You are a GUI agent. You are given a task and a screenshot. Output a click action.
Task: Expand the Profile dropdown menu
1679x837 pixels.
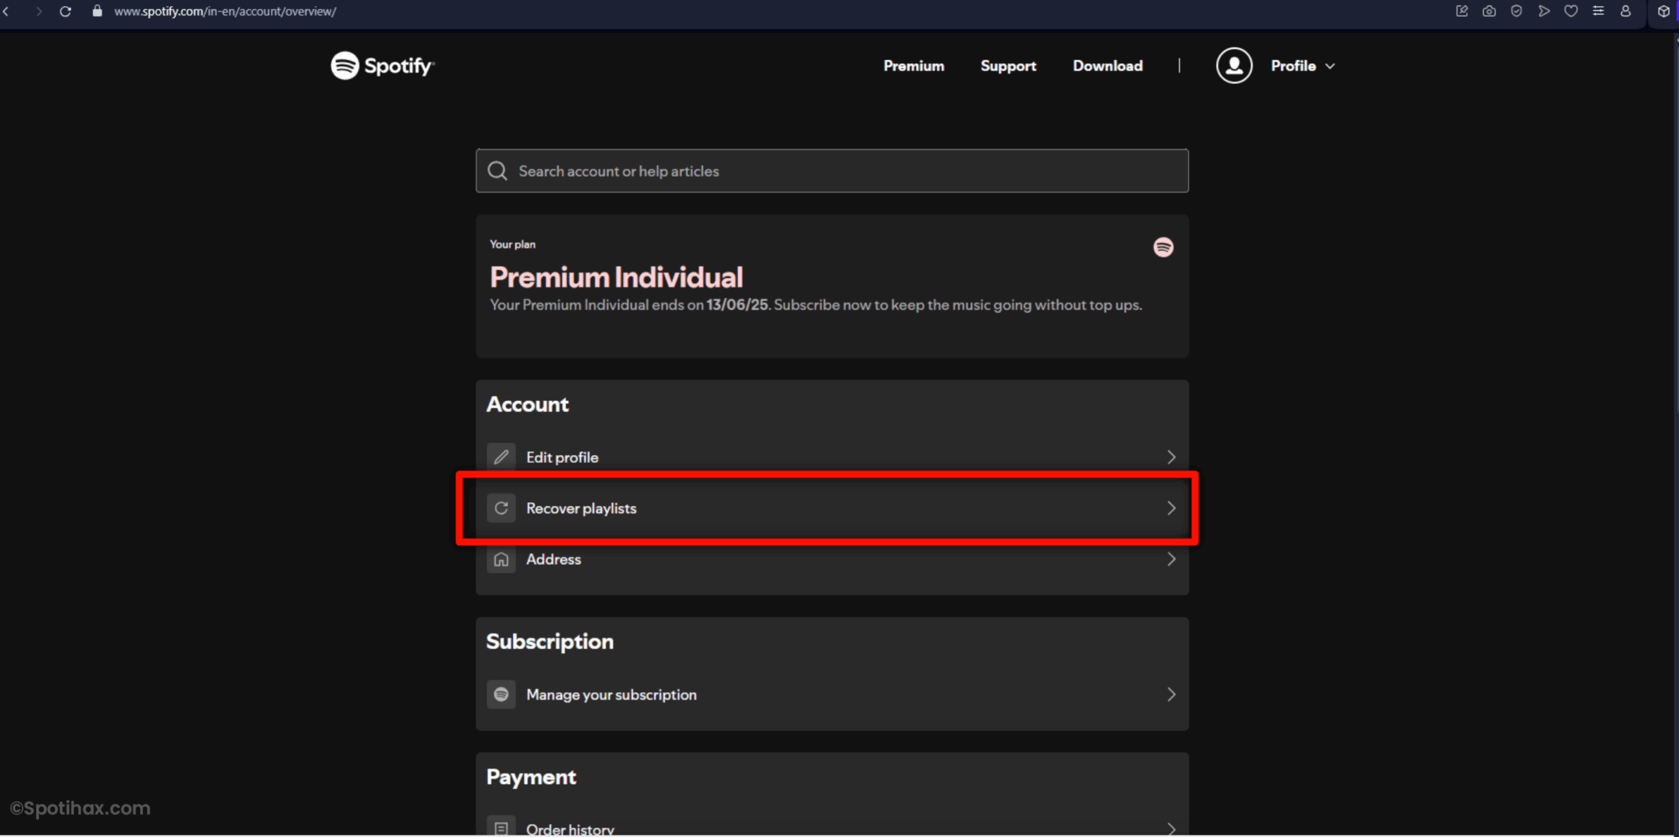(1303, 66)
